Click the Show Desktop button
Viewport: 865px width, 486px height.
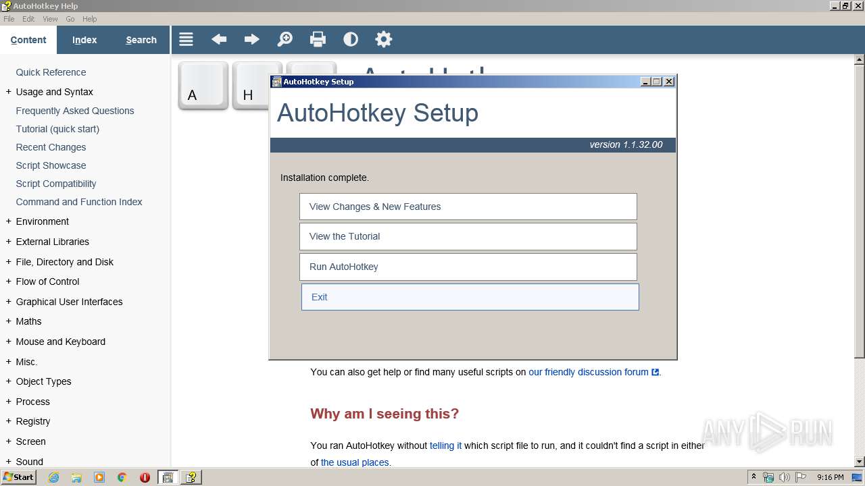coord(858,477)
